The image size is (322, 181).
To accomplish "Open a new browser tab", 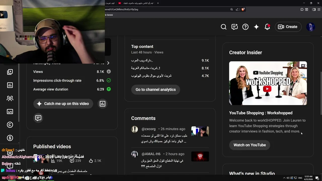I will tap(158, 3).
